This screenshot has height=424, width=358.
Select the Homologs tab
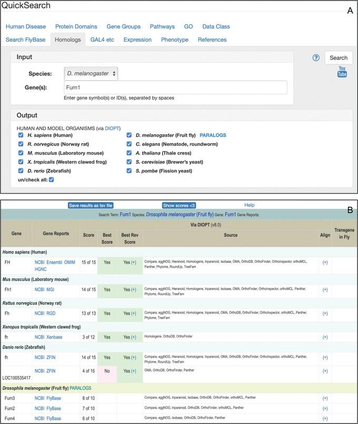tap(68, 40)
